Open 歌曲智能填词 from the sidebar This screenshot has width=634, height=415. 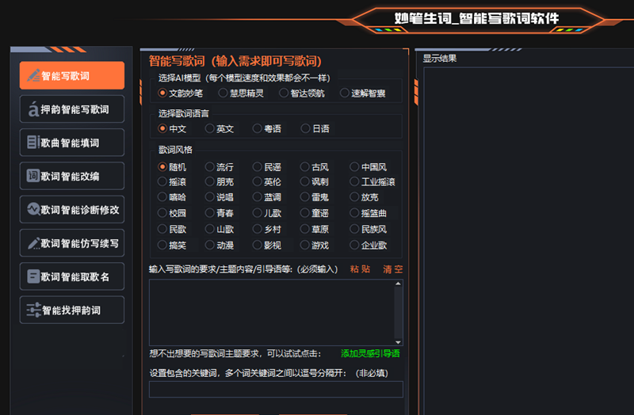pyautogui.click(x=72, y=143)
